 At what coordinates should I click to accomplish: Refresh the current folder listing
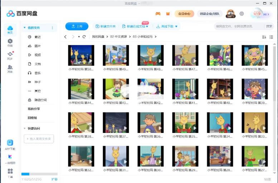coord(84,37)
